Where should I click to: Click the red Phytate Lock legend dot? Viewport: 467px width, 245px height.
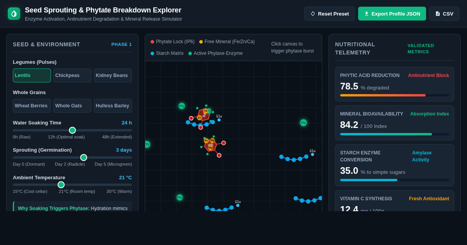click(x=152, y=42)
